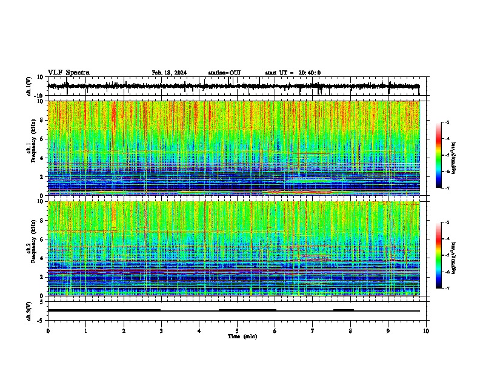
Task: Click the ch.1 spectrogram color bar
Action: coord(438,155)
